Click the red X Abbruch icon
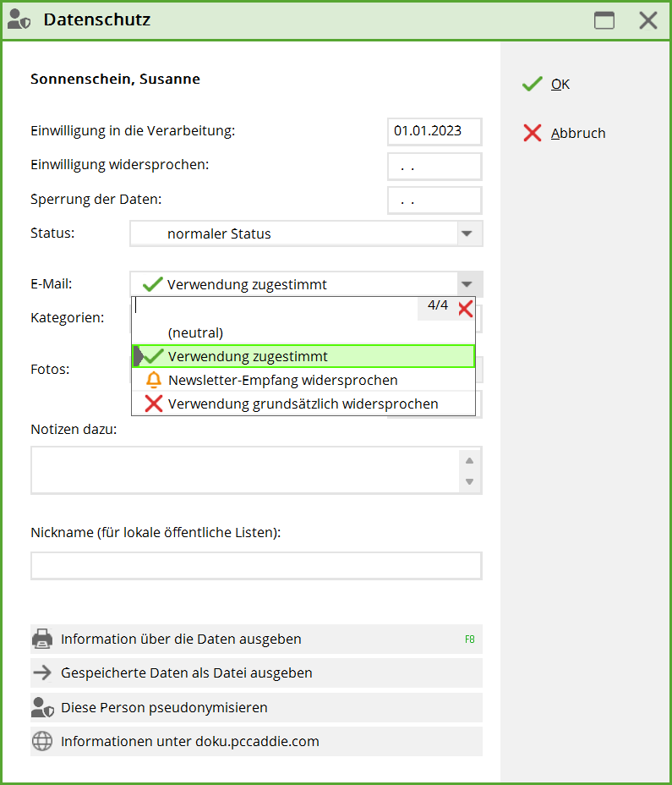672x785 pixels. click(x=532, y=133)
